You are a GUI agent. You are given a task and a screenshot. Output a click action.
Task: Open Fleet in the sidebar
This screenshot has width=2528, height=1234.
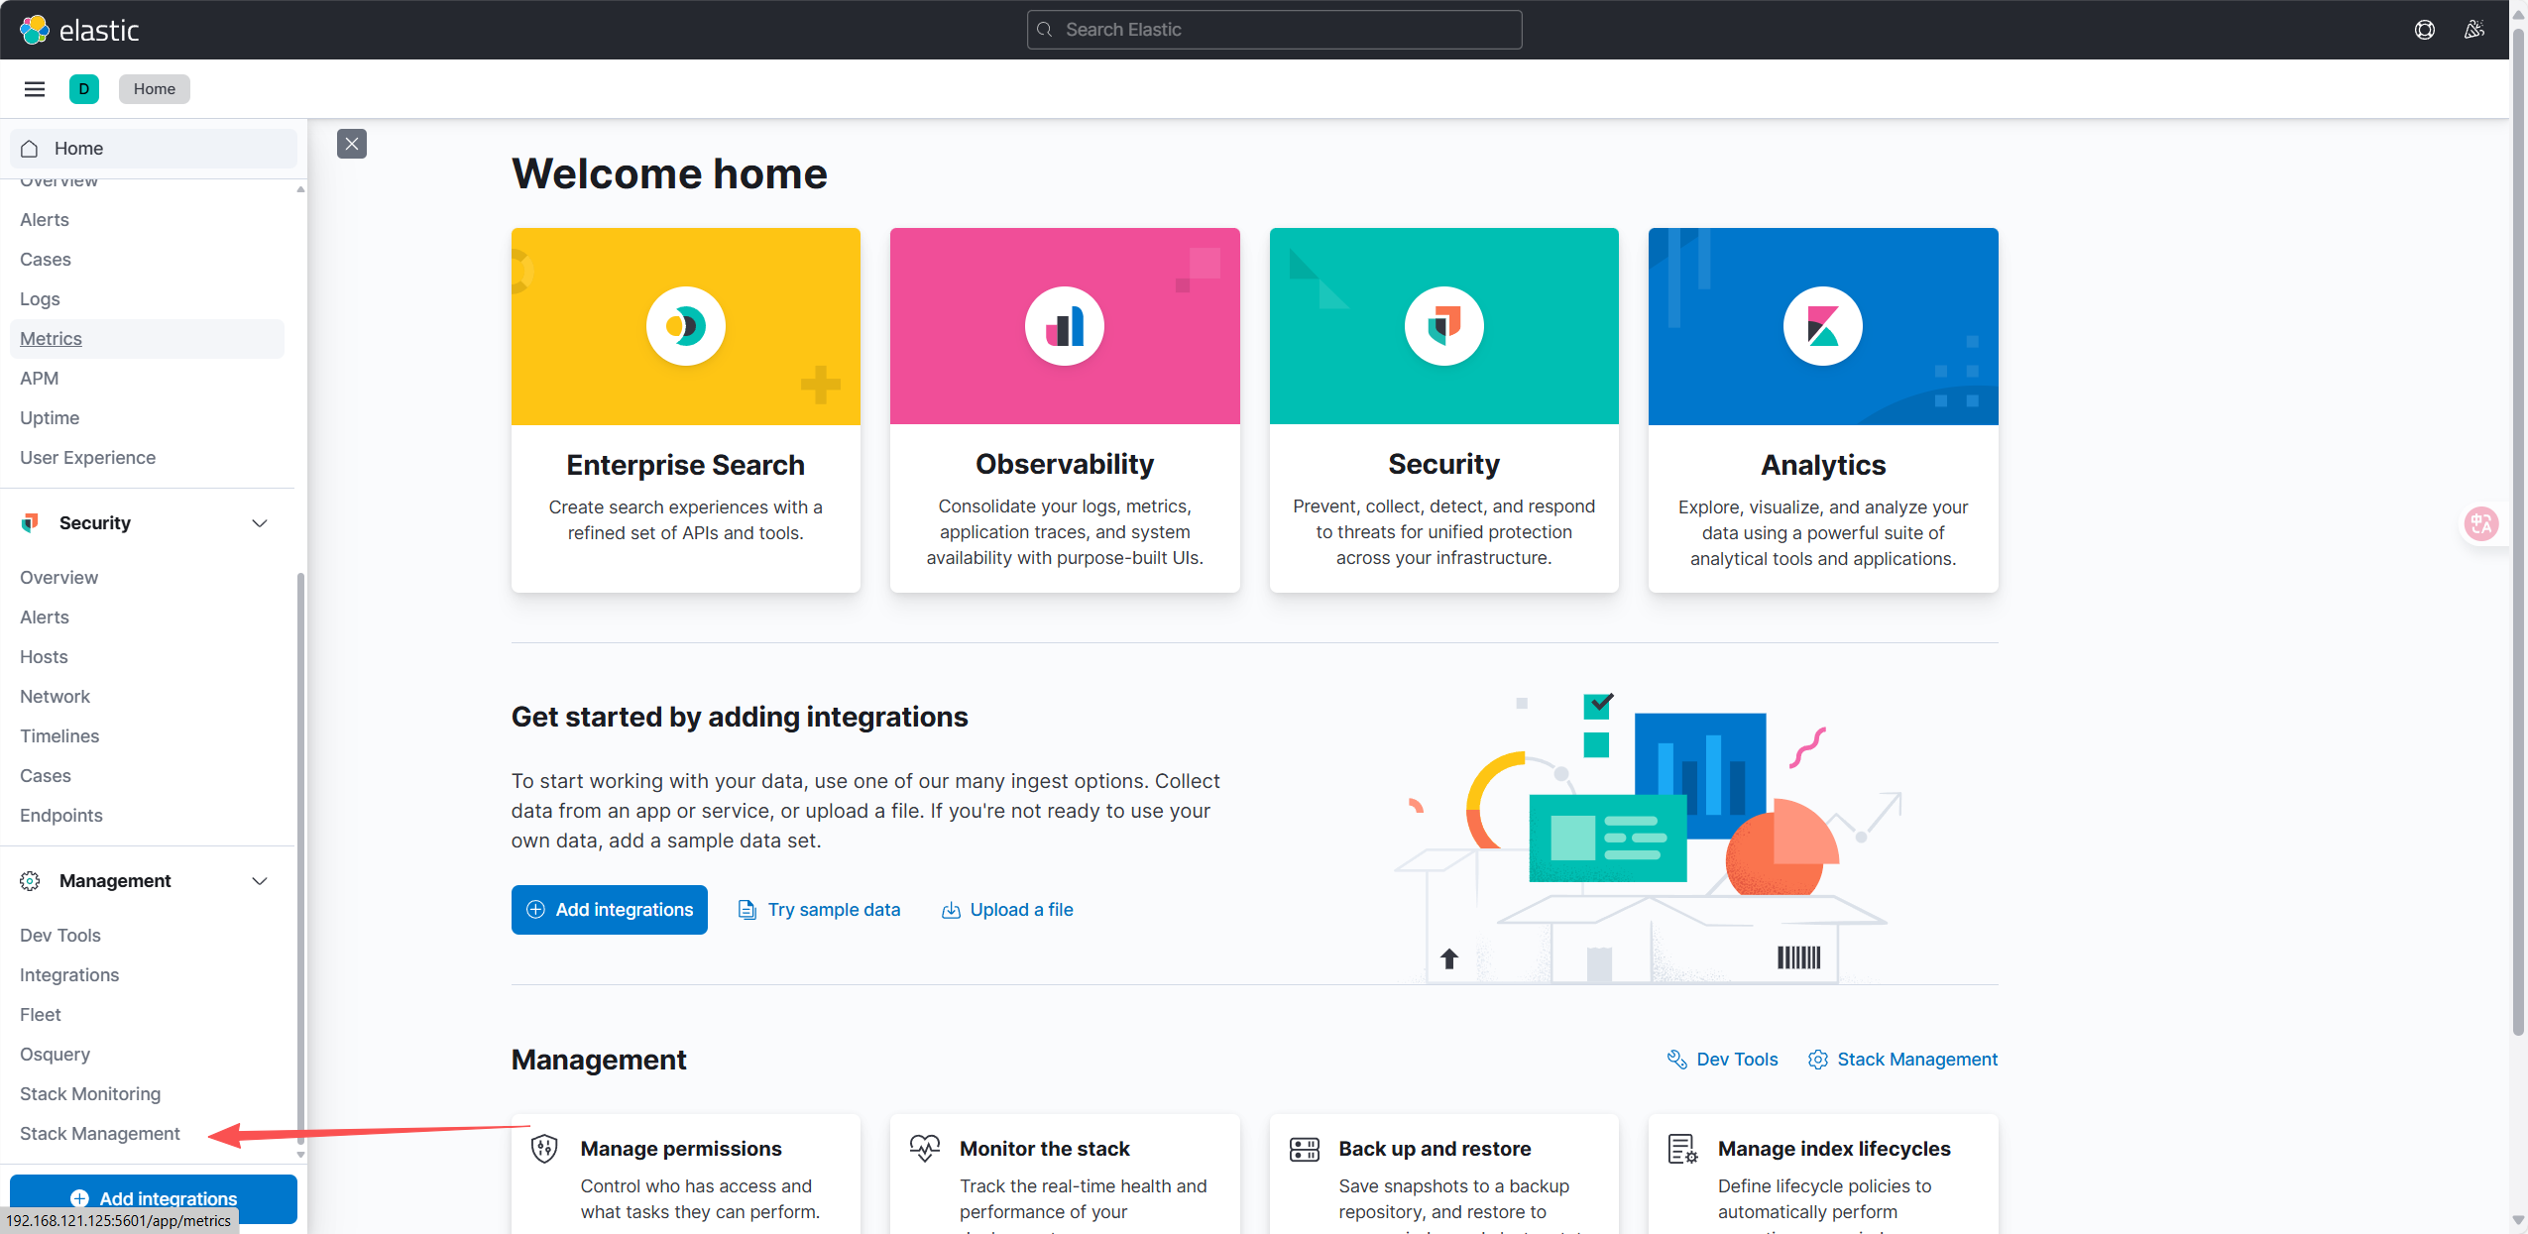point(41,1015)
